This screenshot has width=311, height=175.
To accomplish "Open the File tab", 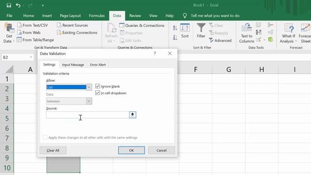I will click(x=9, y=16).
